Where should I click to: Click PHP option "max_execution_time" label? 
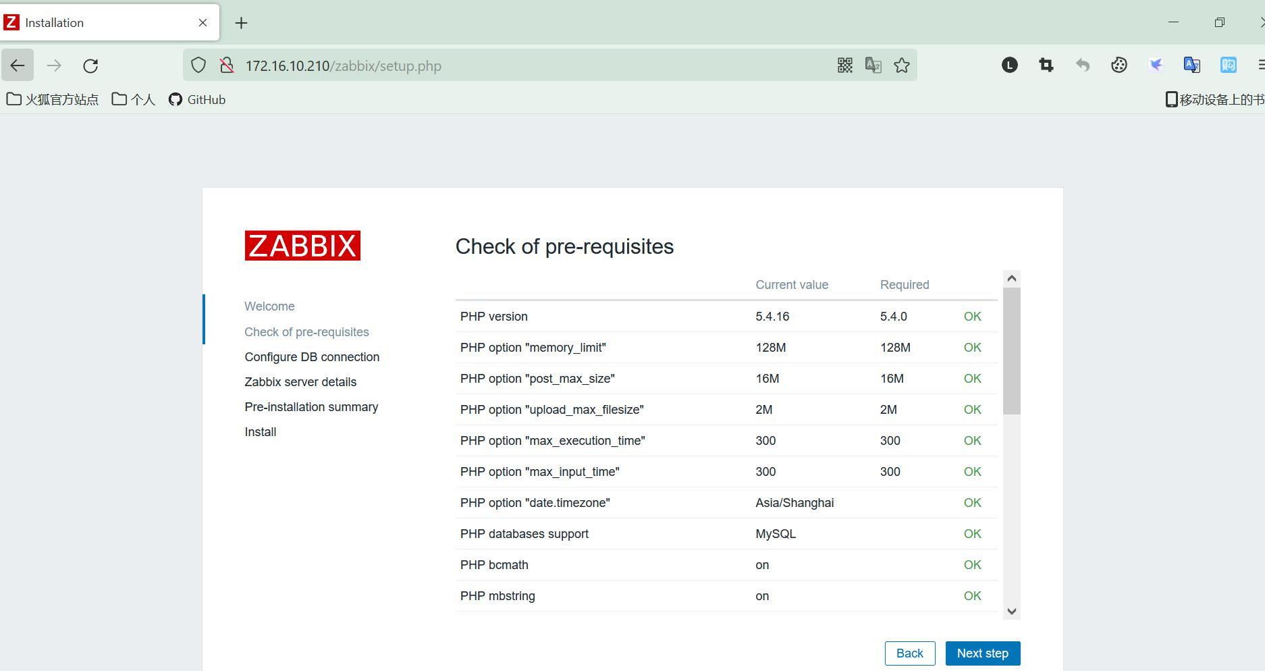tap(553, 441)
